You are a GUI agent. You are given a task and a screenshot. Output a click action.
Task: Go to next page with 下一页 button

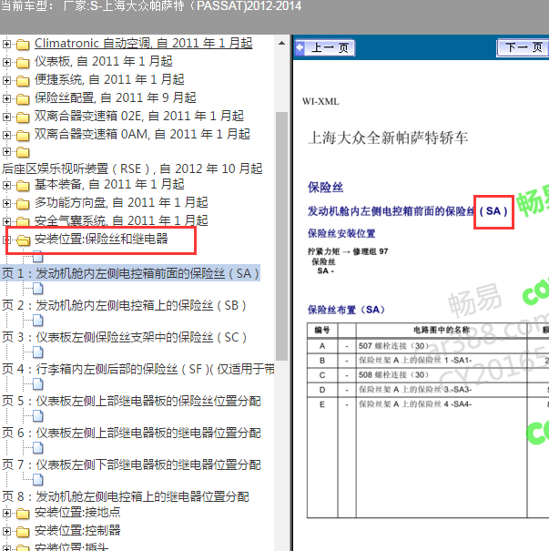[523, 47]
